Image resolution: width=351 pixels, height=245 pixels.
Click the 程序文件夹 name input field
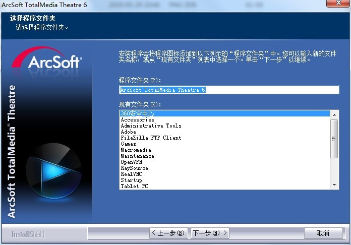click(x=229, y=90)
